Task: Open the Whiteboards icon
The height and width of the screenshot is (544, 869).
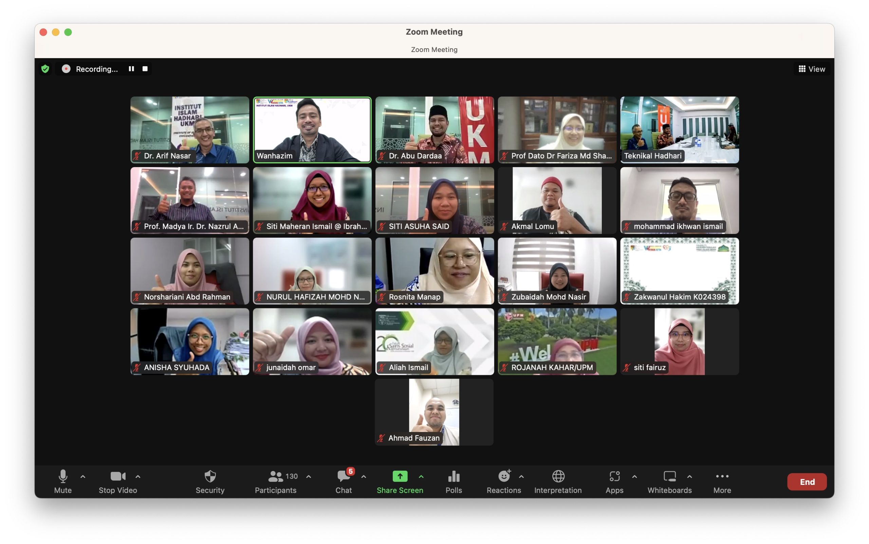Action: click(x=669, y=476)
